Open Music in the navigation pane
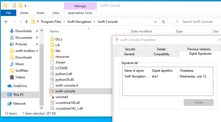 (x=20, y=64)
